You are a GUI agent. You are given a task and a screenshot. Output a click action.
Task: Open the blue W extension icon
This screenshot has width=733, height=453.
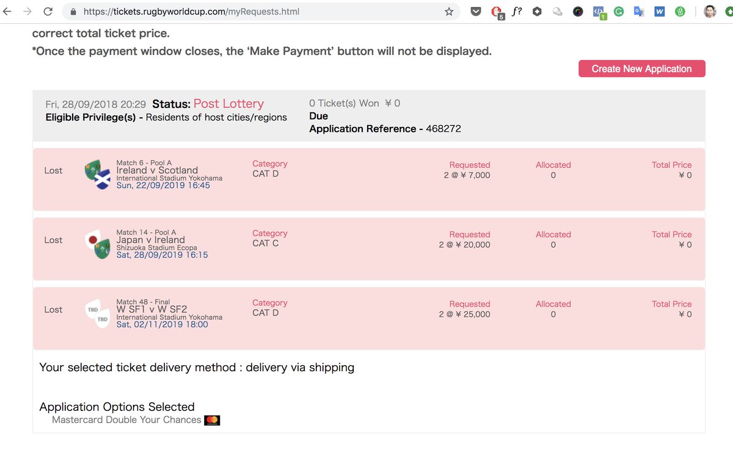[659, 12]
